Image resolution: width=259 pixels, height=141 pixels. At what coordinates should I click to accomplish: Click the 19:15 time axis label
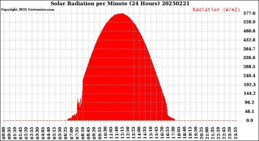tap(190, 133)
